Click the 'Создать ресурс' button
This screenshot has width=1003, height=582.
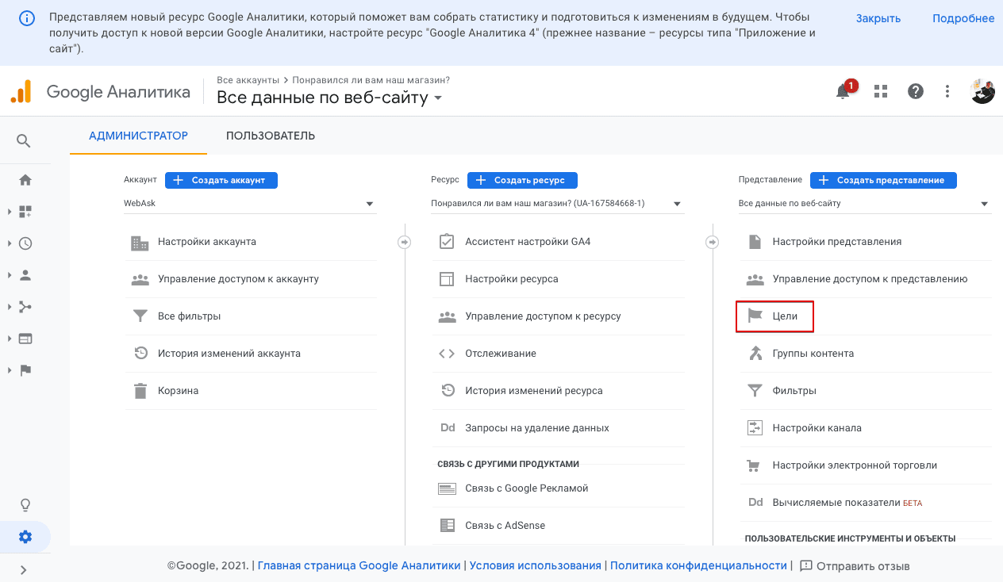[x=522, y=180]
